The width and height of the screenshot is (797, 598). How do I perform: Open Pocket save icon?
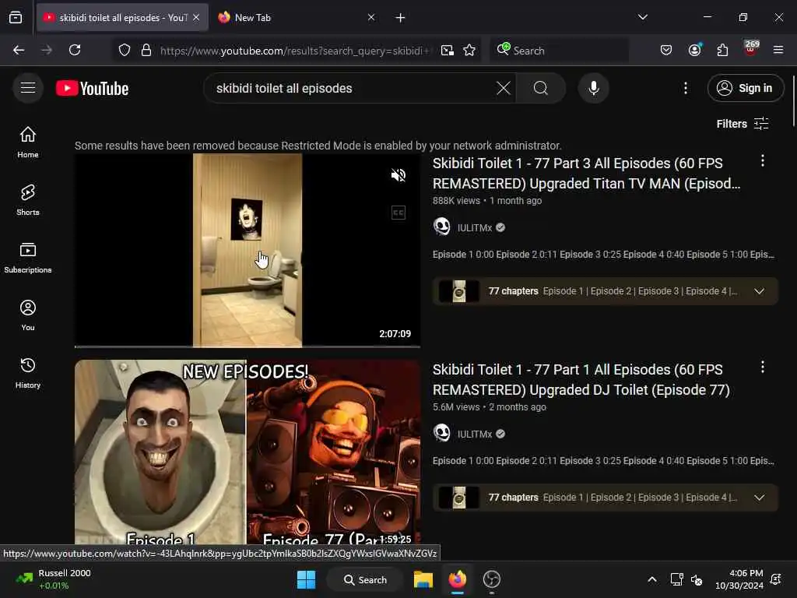666,50
